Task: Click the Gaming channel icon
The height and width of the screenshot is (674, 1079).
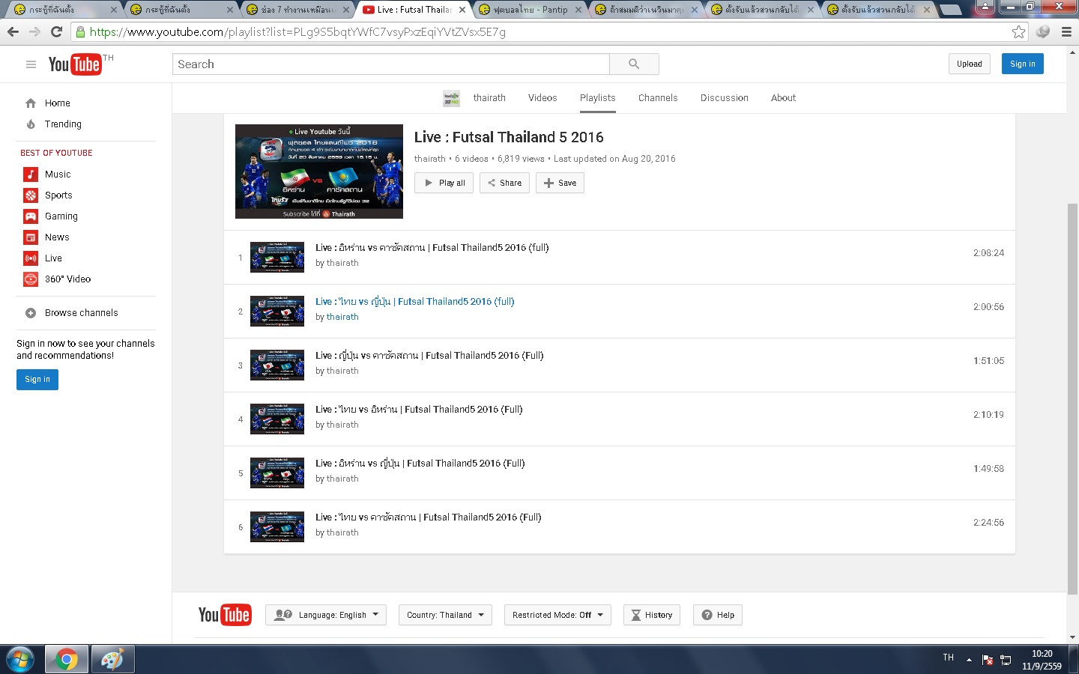Action: [31, 216]
